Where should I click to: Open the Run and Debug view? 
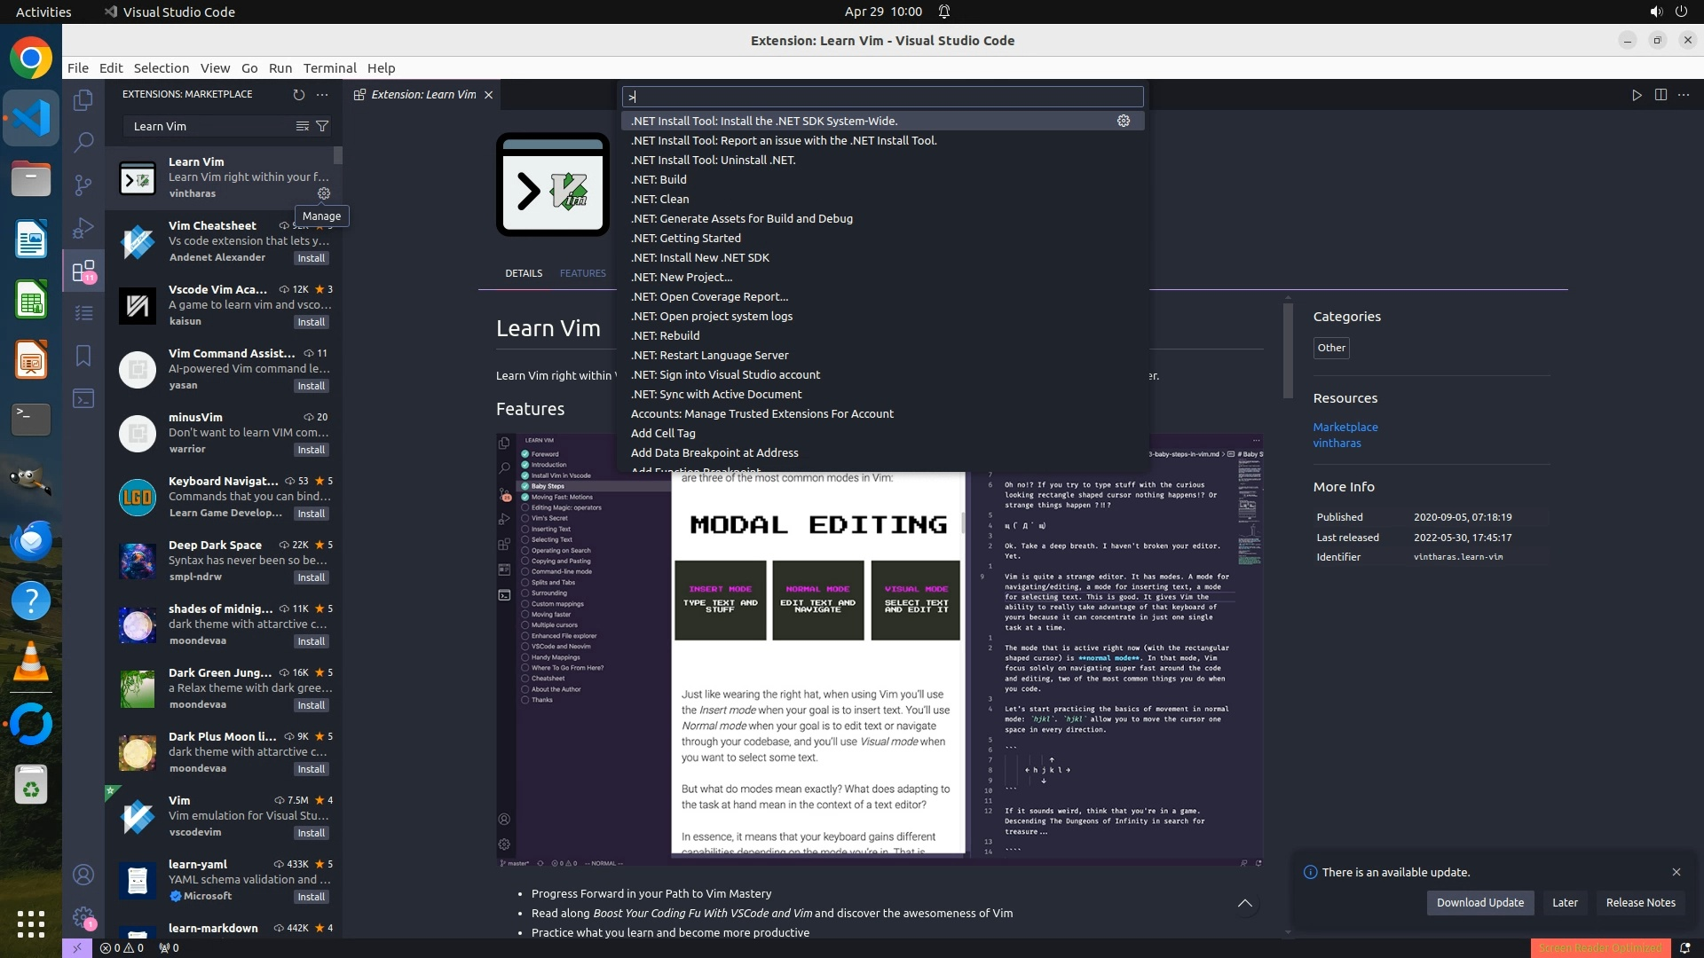[x=83, y=228]
